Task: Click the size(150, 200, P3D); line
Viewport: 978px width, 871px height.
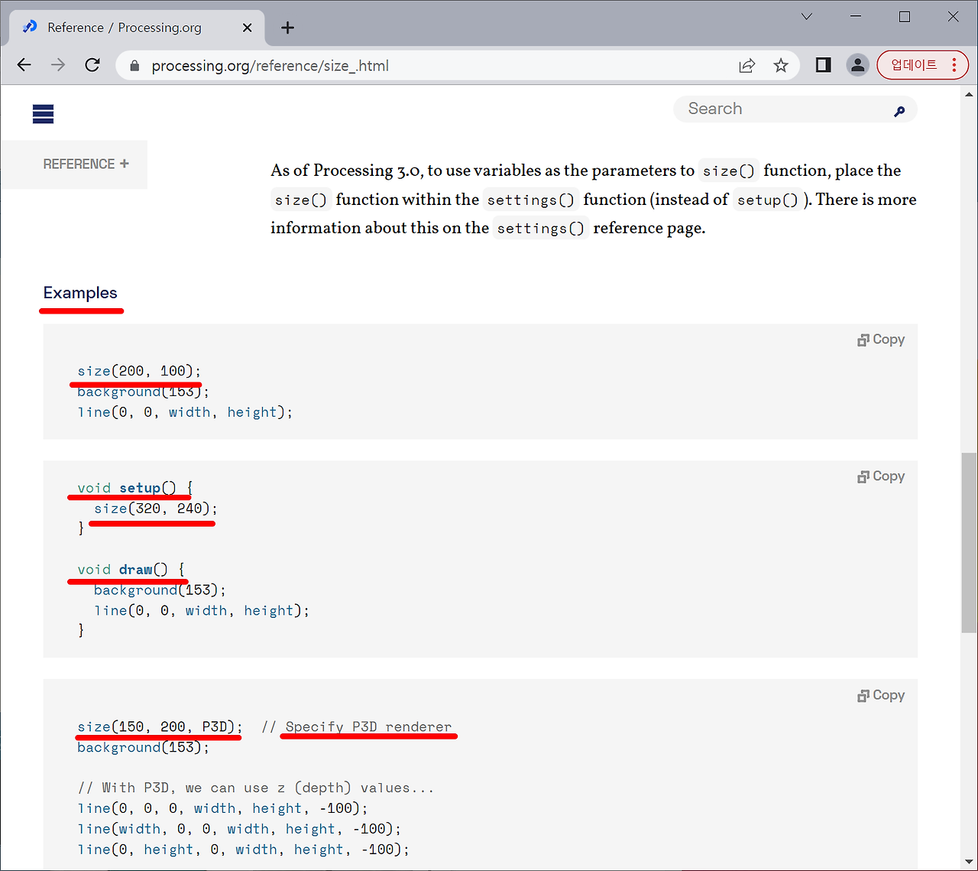Action: point(160,726)
